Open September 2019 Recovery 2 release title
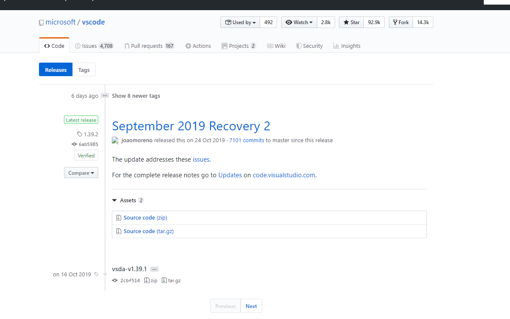Viewport: 510px width, 319px height. pyautogui.click(x=191, y=126)
